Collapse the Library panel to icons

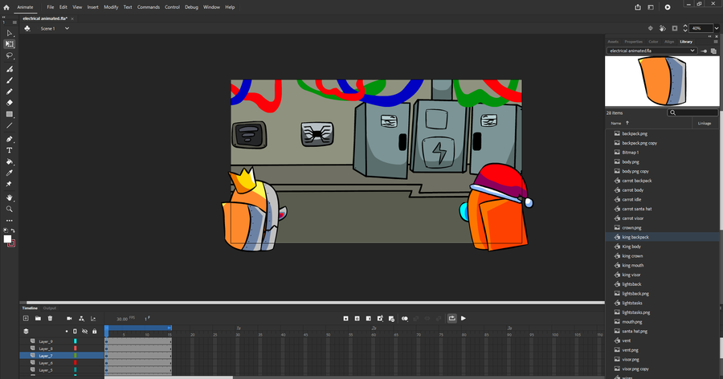point(709,36)
